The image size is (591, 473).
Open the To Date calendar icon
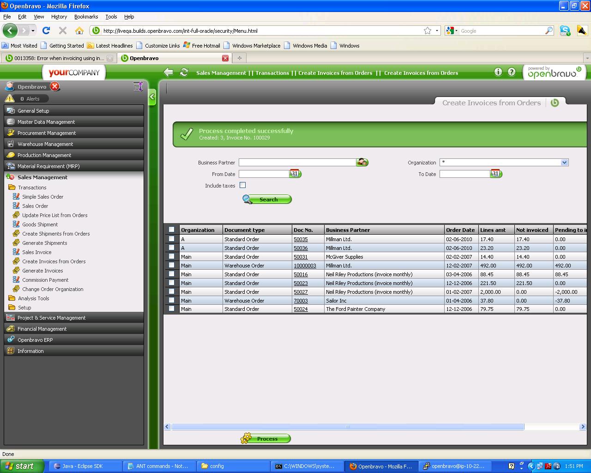(x=496, y=174)
